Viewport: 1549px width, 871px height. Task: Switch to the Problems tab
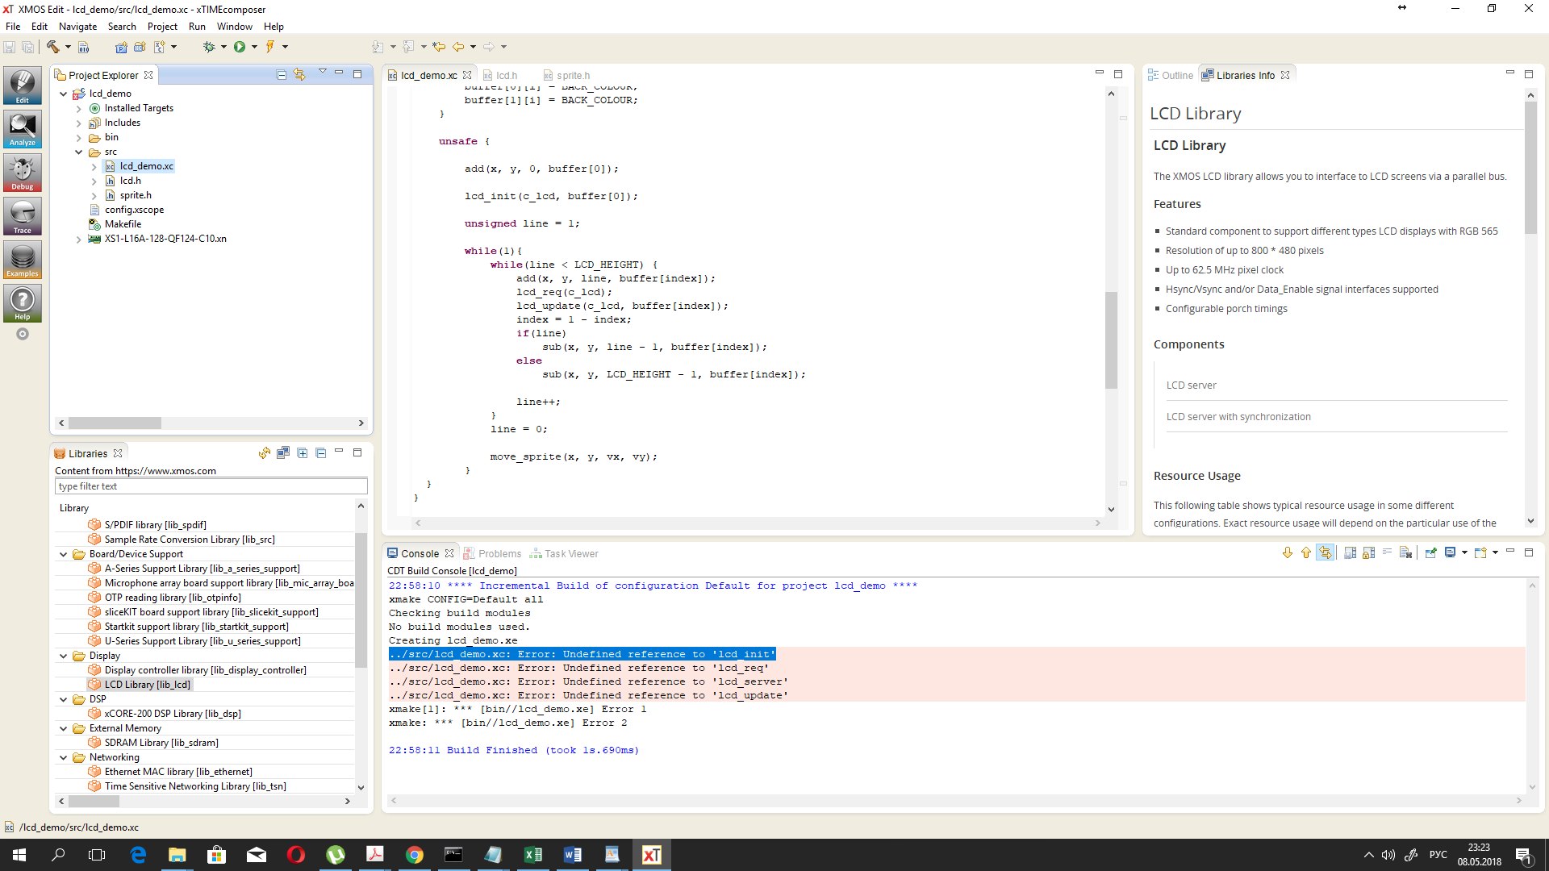coord(492,554)
